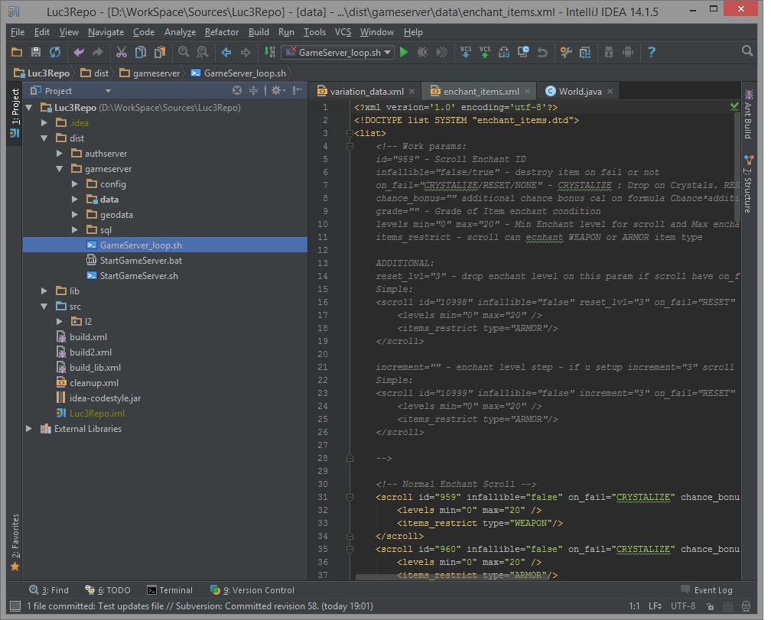
Task: Collapse the dist folder
Action: click(x=44, y=138)
